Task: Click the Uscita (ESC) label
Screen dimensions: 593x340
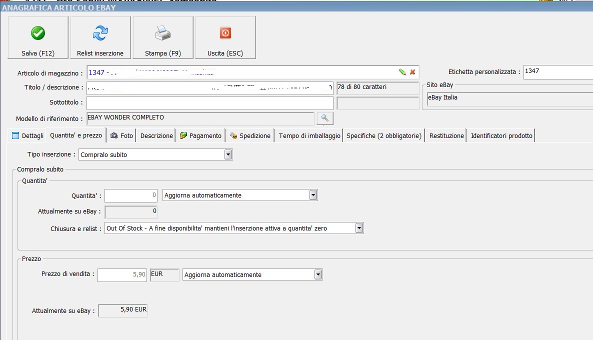Action: click(225, 53)
